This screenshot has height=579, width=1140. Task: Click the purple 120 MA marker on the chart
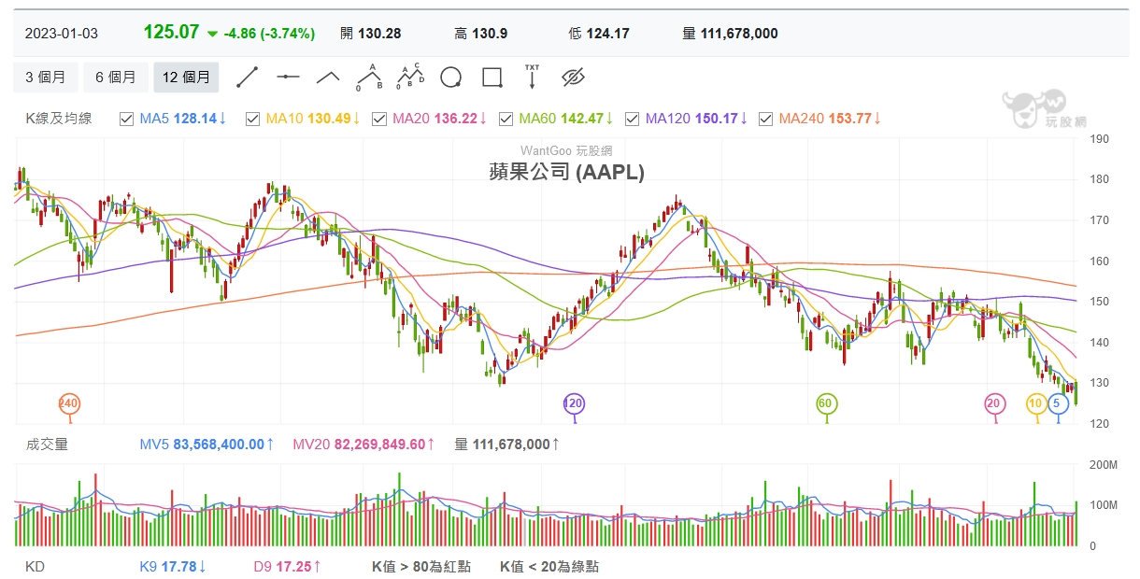[573, 403]
